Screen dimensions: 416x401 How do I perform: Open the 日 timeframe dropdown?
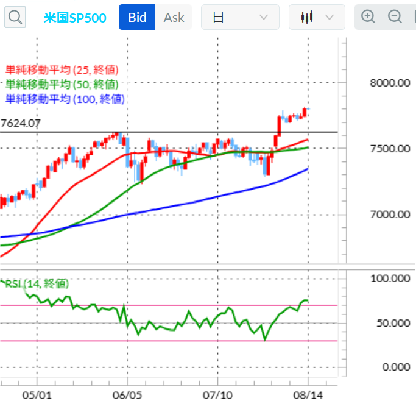click(240, 17)
